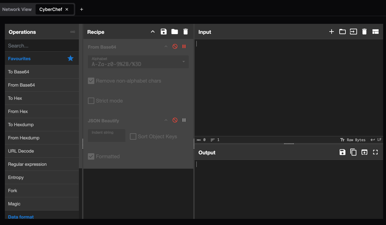
Task: Uncheck the Formatted checkbox
Action: 91,156
